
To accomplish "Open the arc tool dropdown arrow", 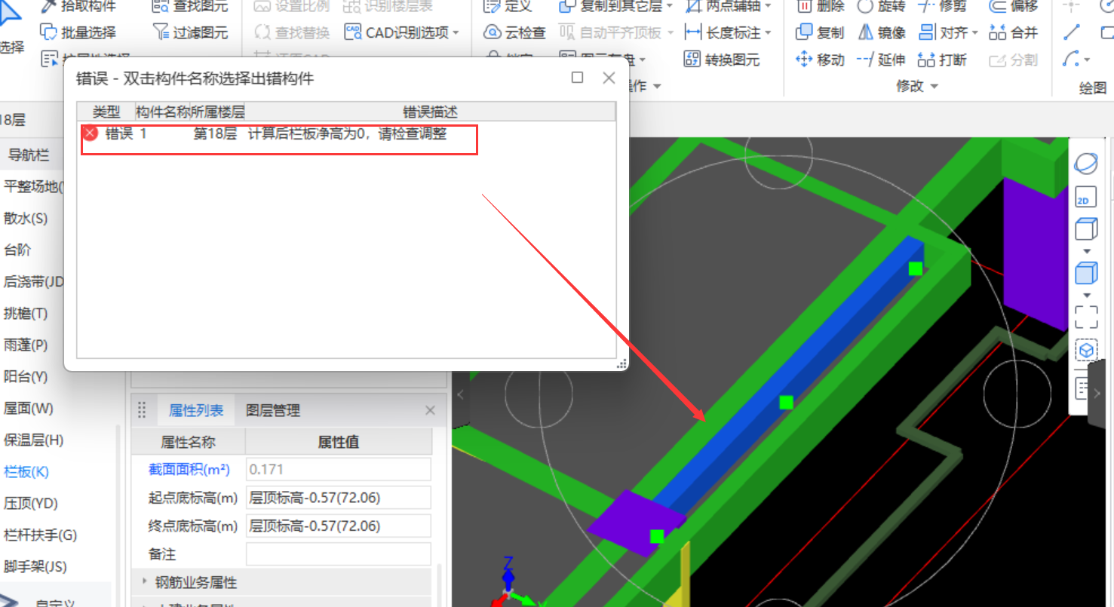I will click(x=1087, y=60).
